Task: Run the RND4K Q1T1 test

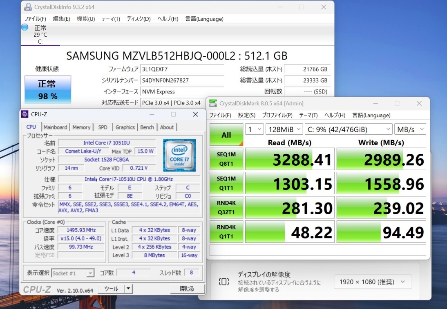Action: [x=226, y=231]
